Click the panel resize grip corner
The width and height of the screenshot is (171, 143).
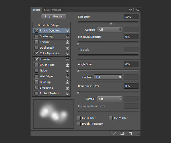coord(139,134)
